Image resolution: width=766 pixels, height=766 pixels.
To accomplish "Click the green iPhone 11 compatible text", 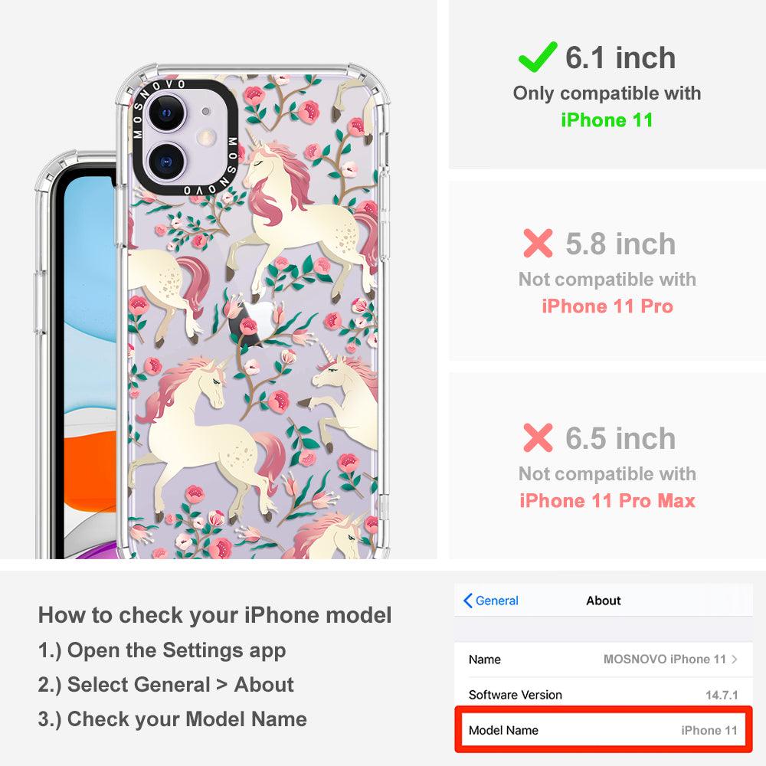I will click(607, 119).
